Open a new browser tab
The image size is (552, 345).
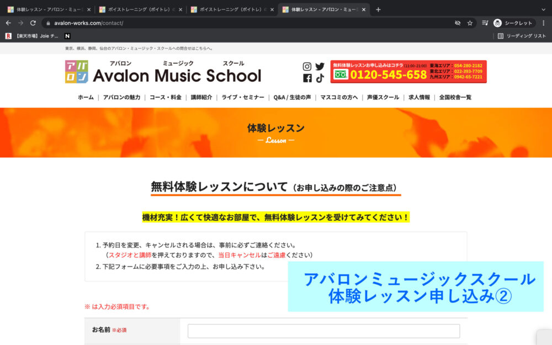378,9
